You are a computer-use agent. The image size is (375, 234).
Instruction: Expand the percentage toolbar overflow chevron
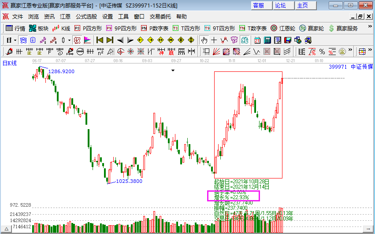pyautogui.click(x=350, y=50)
